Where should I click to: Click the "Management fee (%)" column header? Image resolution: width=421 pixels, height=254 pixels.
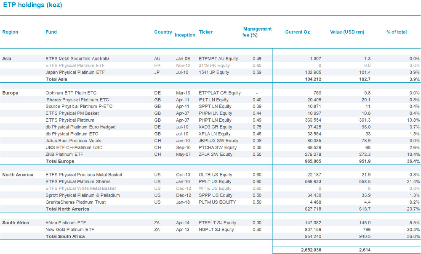[257, 32]
